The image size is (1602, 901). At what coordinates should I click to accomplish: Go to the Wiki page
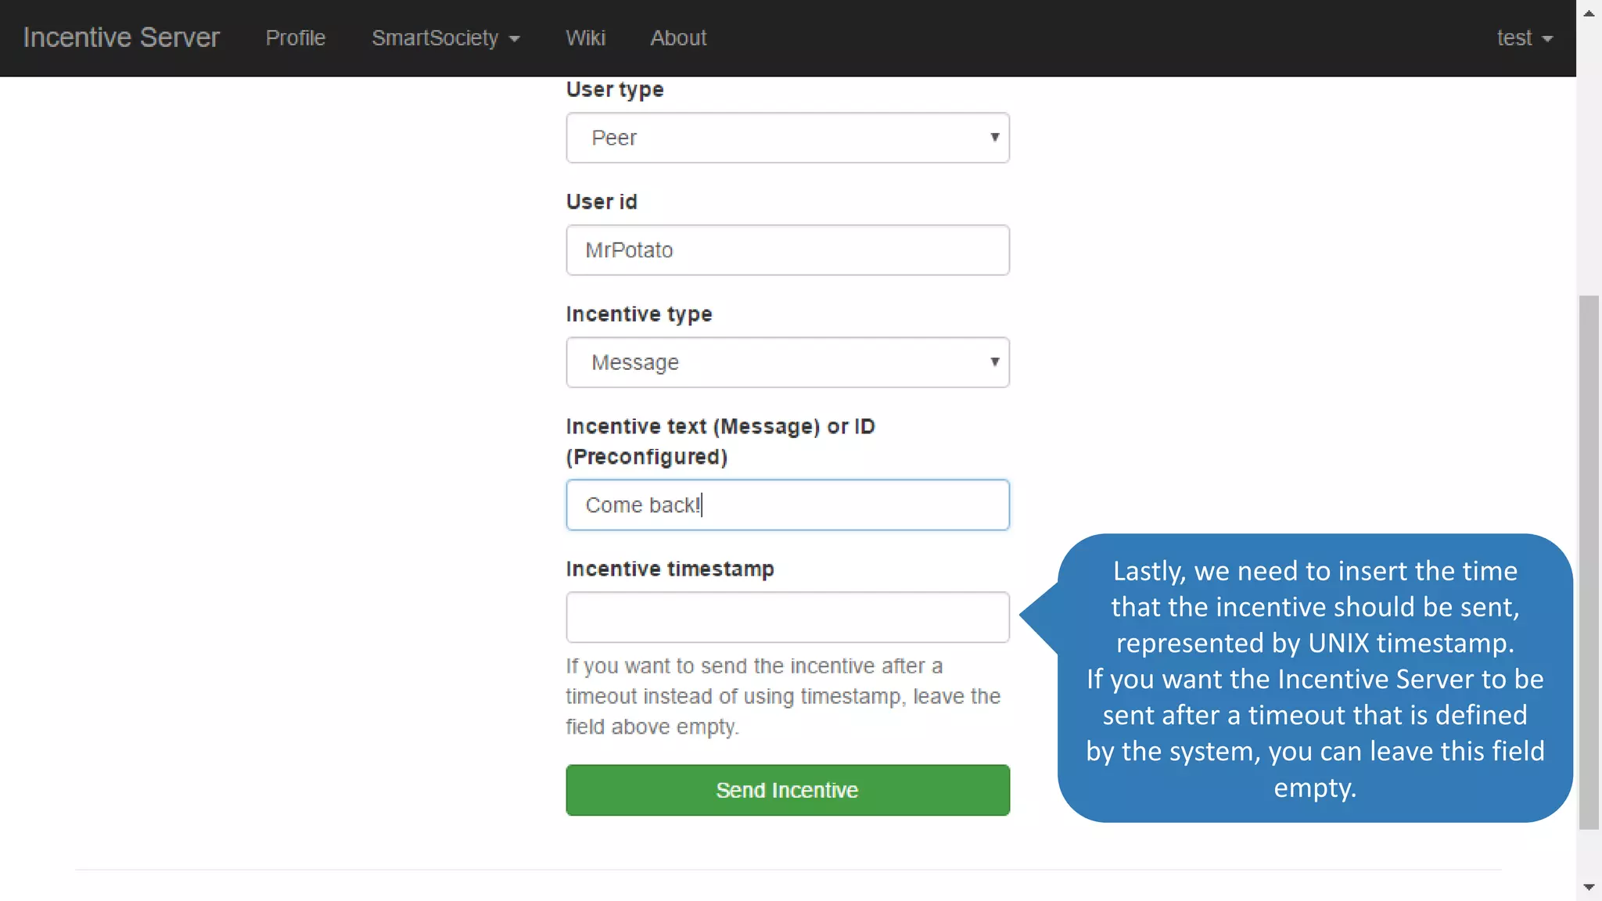coord(585,38)
